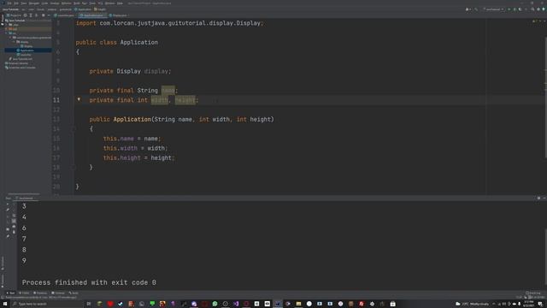Viewport: 547px width, 308px height.
Task: Click collapse all in Project panel
Action: [36, 15]
